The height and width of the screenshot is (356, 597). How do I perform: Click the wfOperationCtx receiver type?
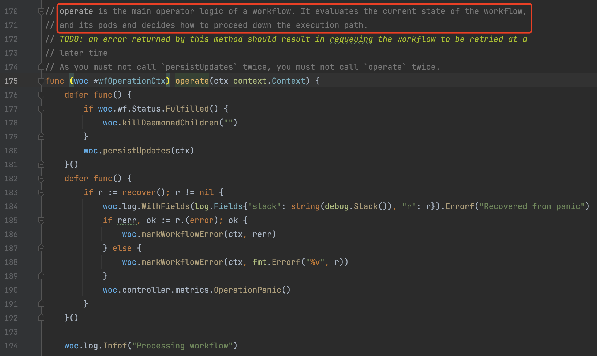pos(132,81)
